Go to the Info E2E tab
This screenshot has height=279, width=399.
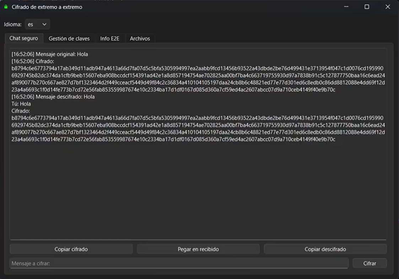[x=109, y=39]
